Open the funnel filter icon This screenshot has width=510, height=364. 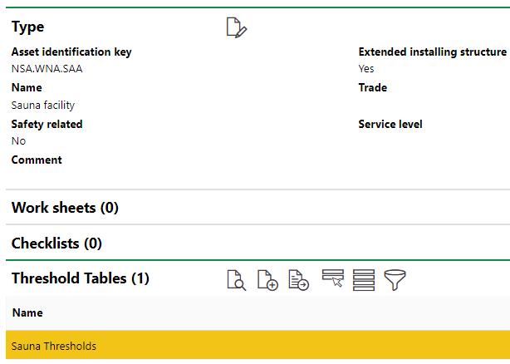pyautogui.click(x=395, y=279)
